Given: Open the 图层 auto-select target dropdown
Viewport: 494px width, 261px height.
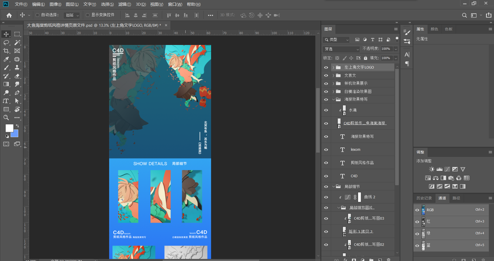Looking at the screenshot, I should pyautogui.click(x=72, y=15).
